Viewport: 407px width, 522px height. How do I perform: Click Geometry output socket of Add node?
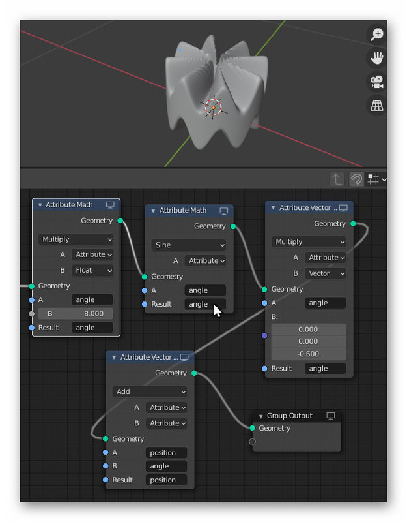[194, 373]
